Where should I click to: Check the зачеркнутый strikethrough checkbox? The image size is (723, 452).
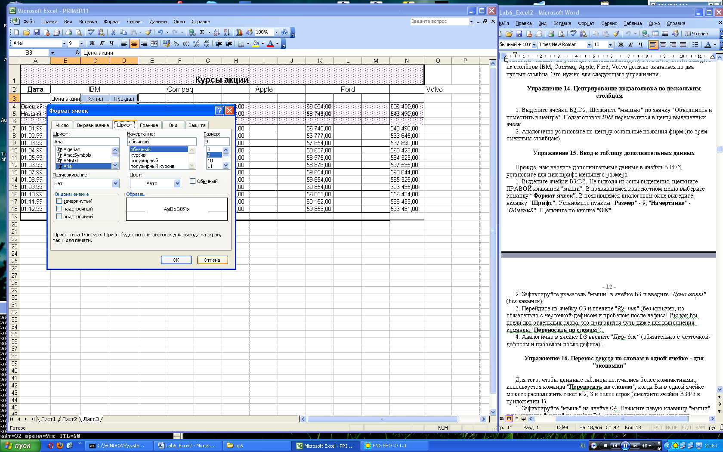59,201
